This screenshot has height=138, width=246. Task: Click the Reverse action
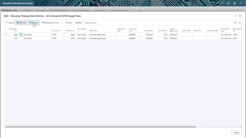point(33,23)
